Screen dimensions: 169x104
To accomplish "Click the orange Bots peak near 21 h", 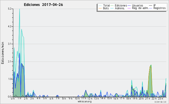I will (x=150, y=67).
